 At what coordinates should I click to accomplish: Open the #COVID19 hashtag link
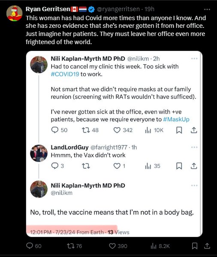point(65,74)
